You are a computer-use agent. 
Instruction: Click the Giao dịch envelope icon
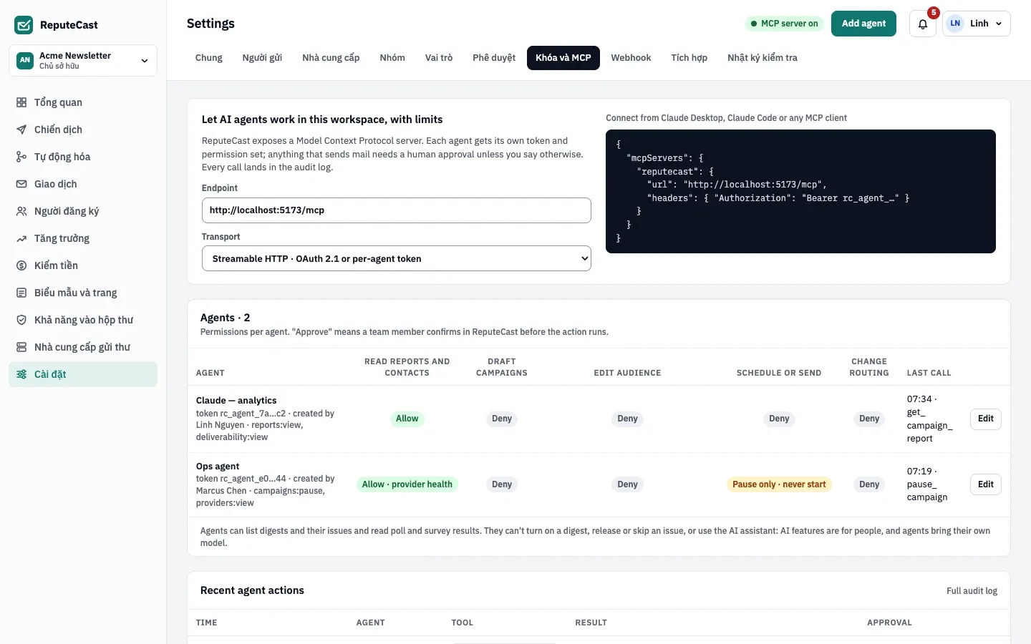coord(21,184)
